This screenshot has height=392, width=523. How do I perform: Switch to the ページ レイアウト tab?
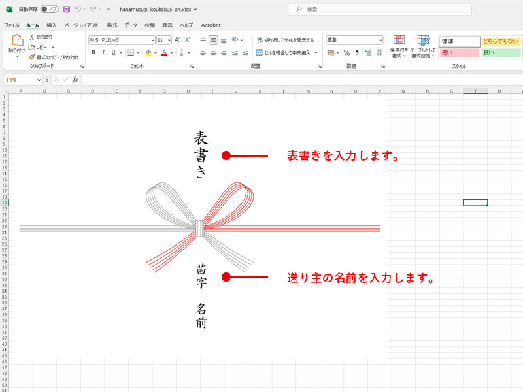coord(81,25)
